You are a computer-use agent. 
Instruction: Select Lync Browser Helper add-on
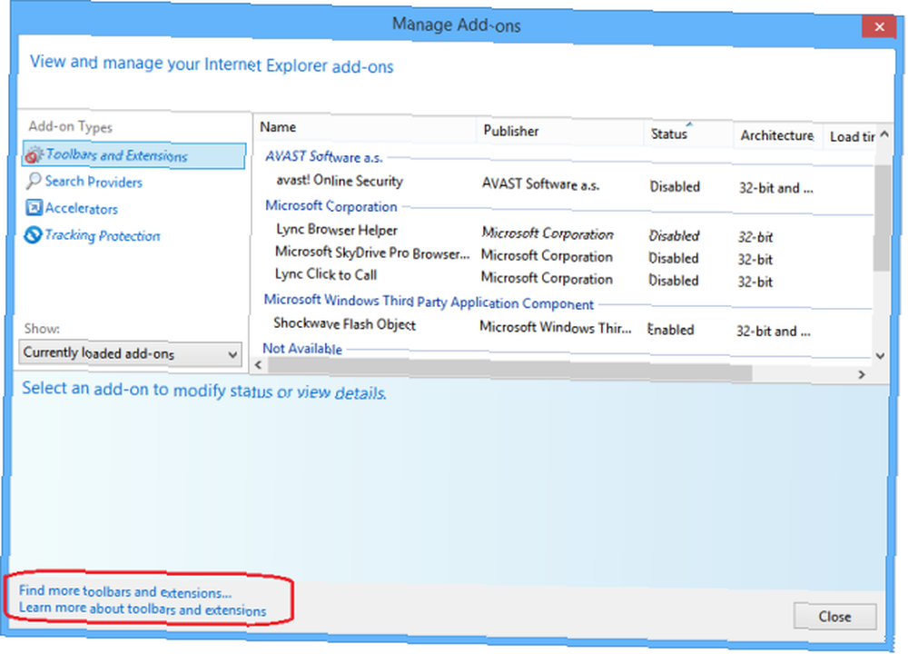click(x=337, y=230)
